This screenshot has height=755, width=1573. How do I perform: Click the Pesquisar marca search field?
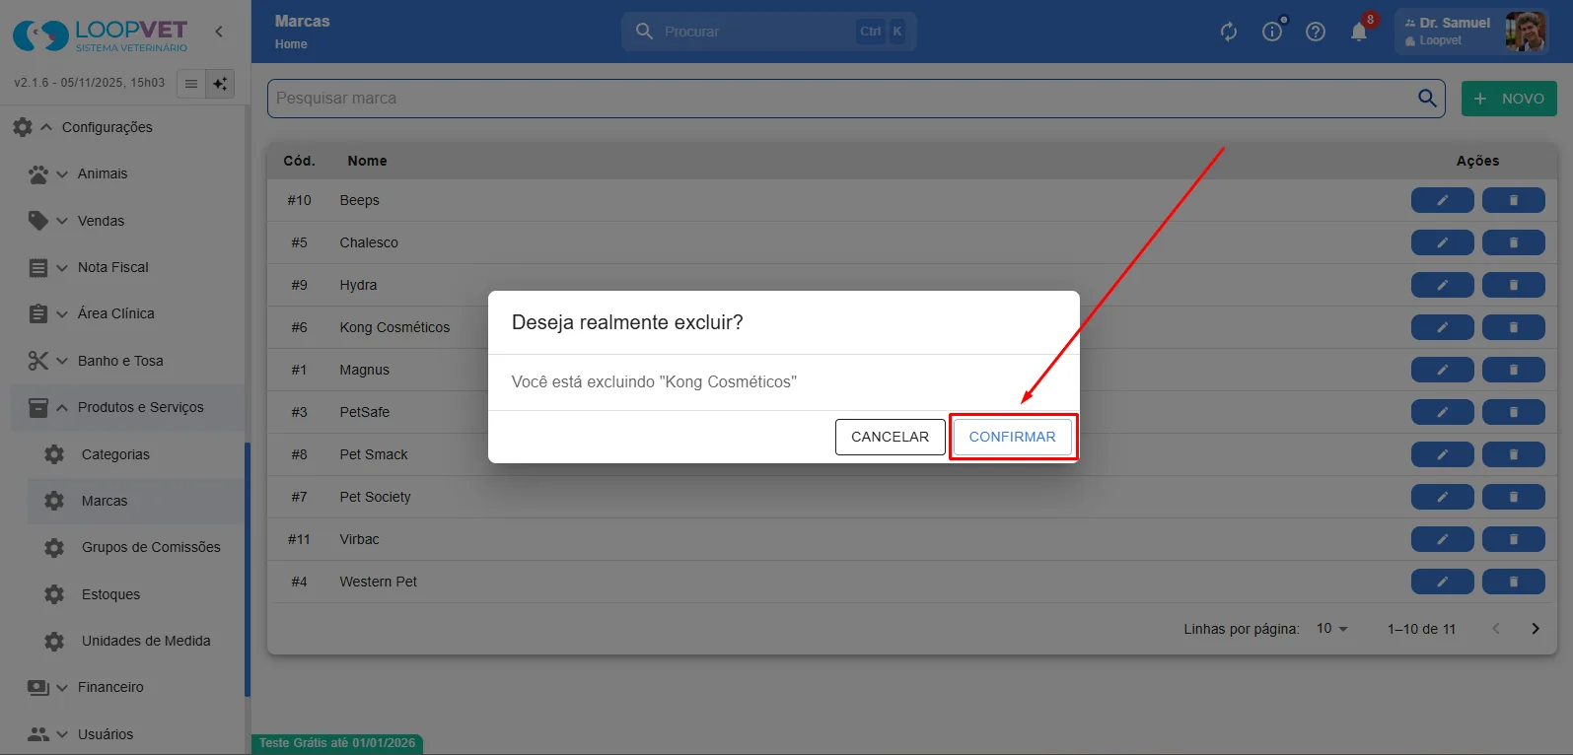(843, 99)
